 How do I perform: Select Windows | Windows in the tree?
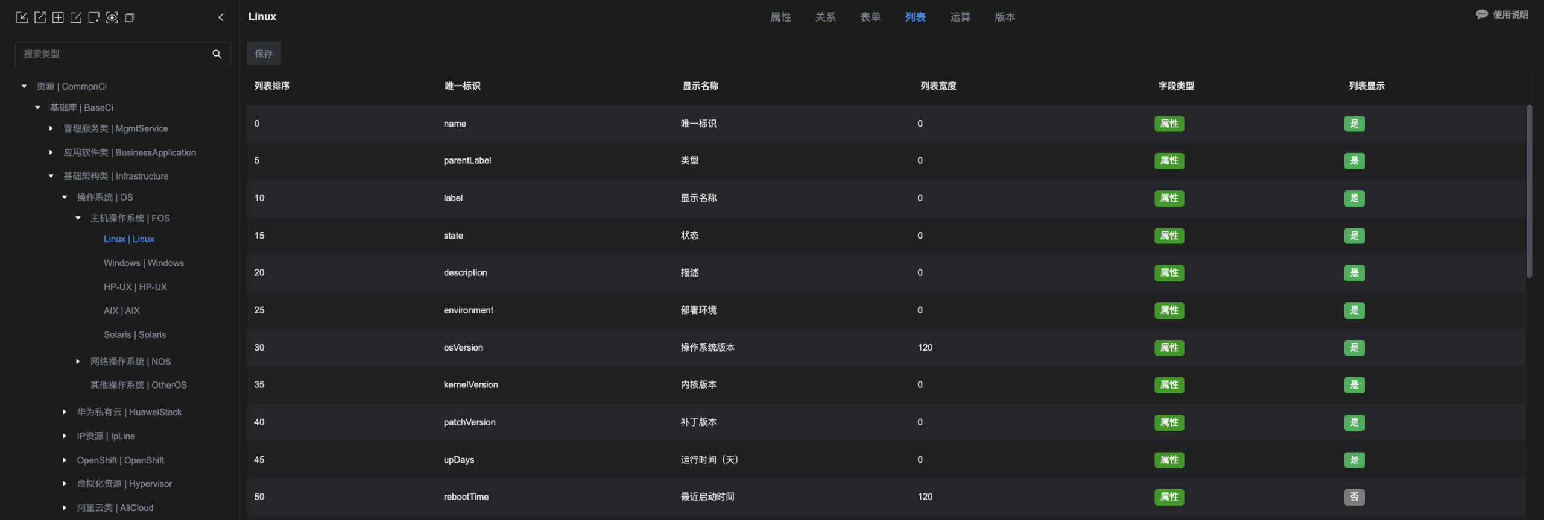click(x=144, y=263)
